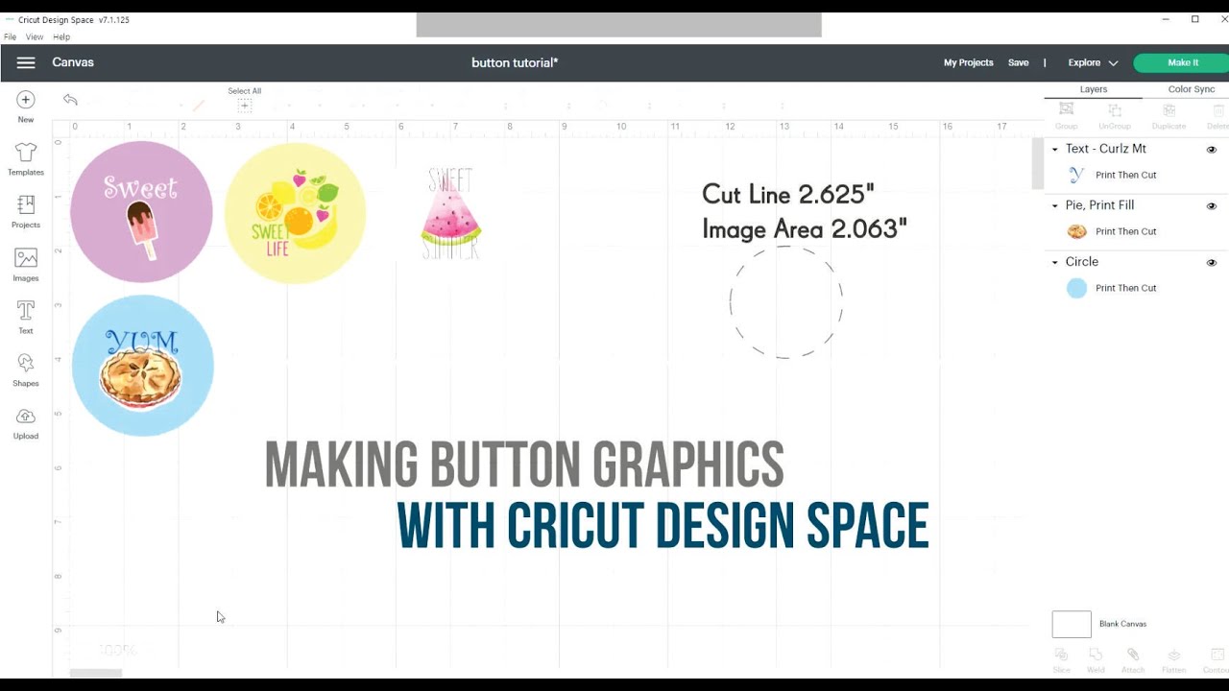This screenshot has width=1229, height=691.
Task: Open the Templates panel
Action: tap(26, 159)
